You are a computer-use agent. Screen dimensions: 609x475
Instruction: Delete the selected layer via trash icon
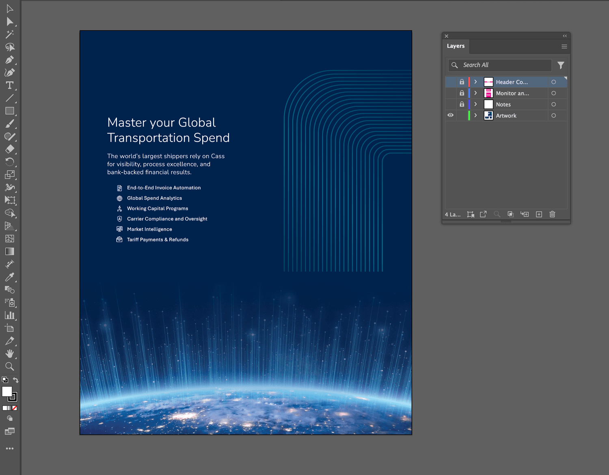coord(552,215)
